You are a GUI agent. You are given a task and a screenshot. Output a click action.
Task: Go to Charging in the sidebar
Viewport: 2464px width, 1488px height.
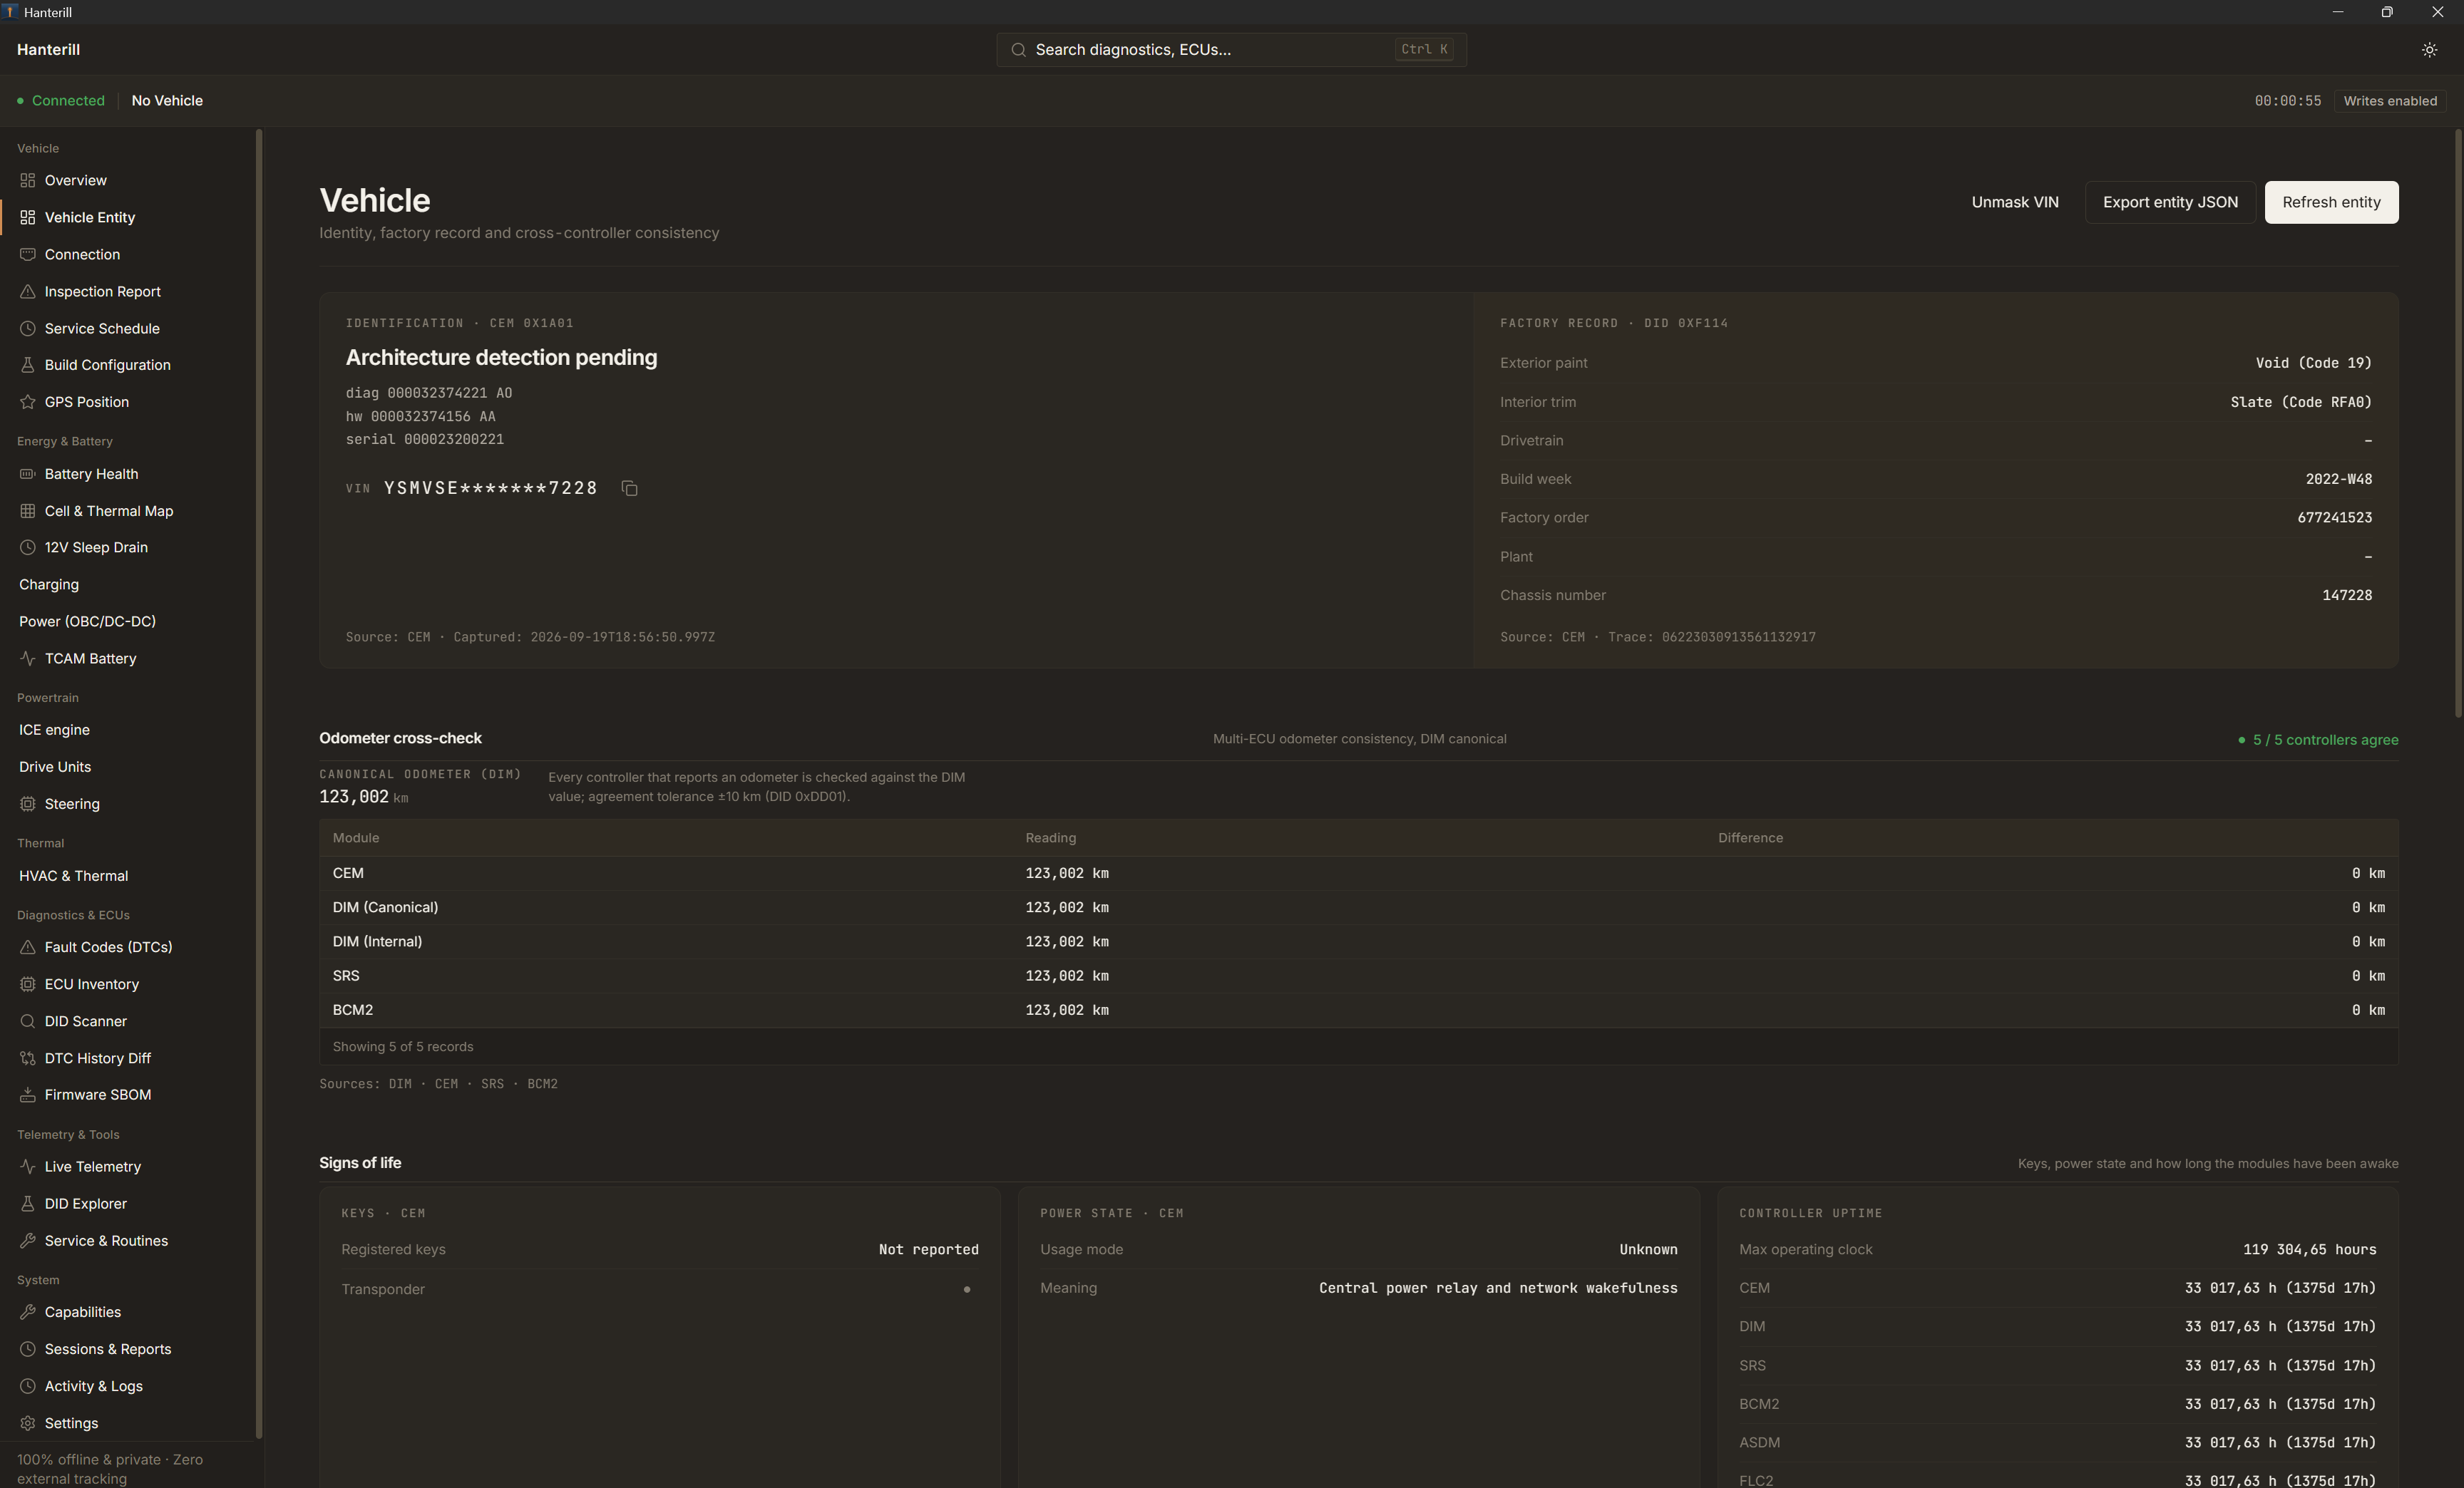tap(128, 584)
